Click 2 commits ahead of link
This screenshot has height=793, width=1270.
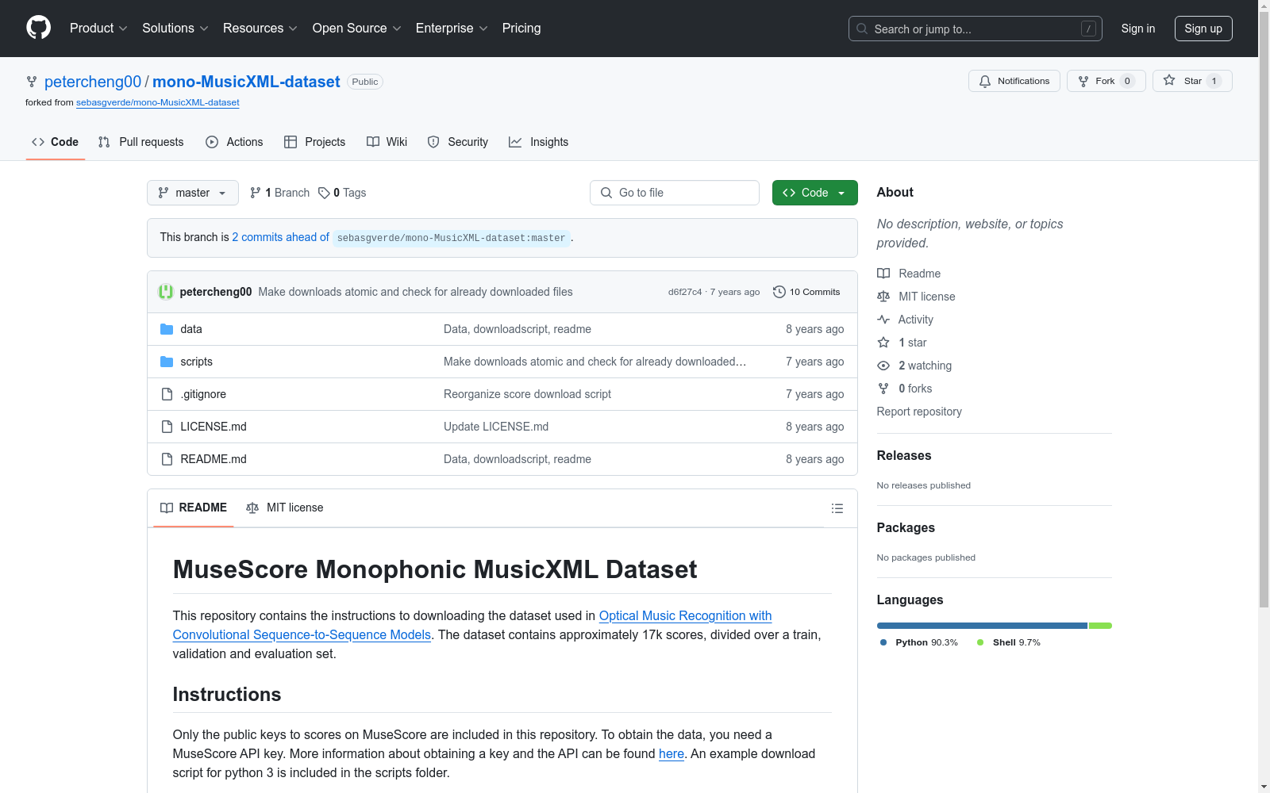[x=280, y=237]
